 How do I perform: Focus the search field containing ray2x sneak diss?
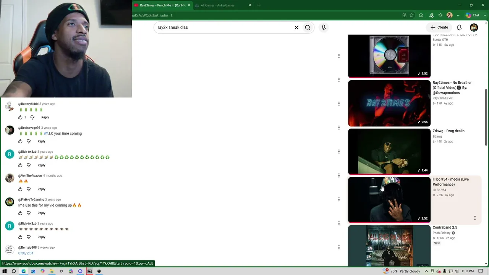pyautogui.click(x=223, y=27)
